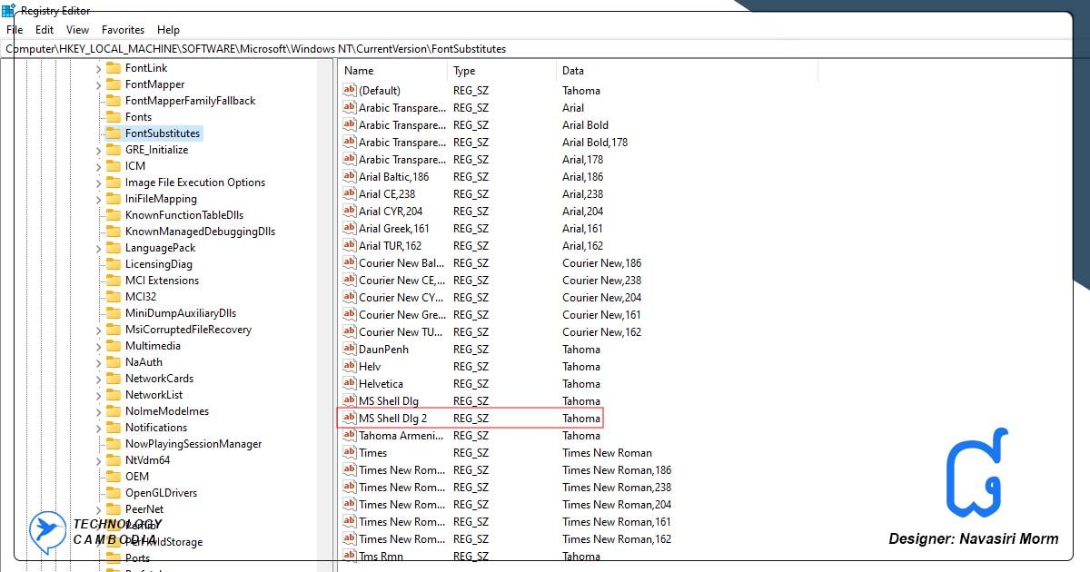
Task: Click the string icon for Times value
Action: coord(350,452)
